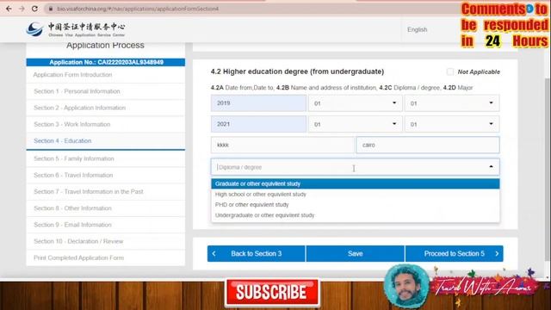Click the Save button
Image resolution: width=551 pixels, height=310 pixels.
click(x=356, y=253)
